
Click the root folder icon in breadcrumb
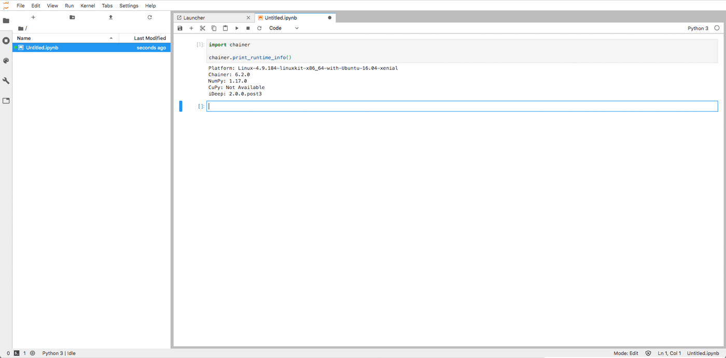[21, 28]
